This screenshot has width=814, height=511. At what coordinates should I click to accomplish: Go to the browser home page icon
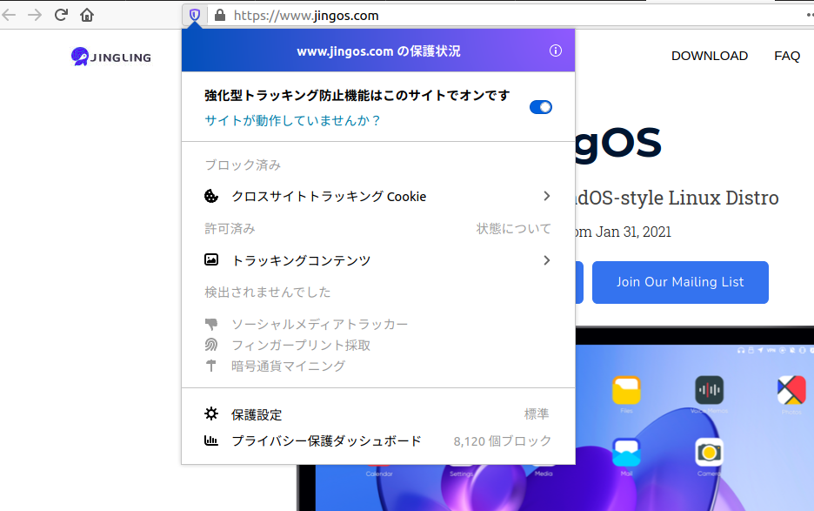[87, 15]
